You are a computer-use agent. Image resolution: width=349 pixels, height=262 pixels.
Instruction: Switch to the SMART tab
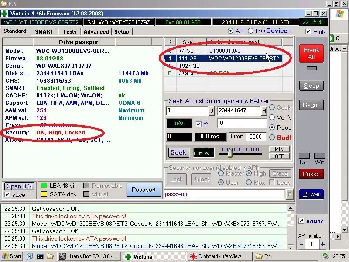point(44,31)
